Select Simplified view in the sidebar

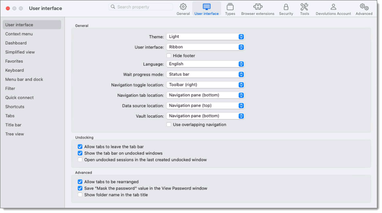(x=20, y=52)
